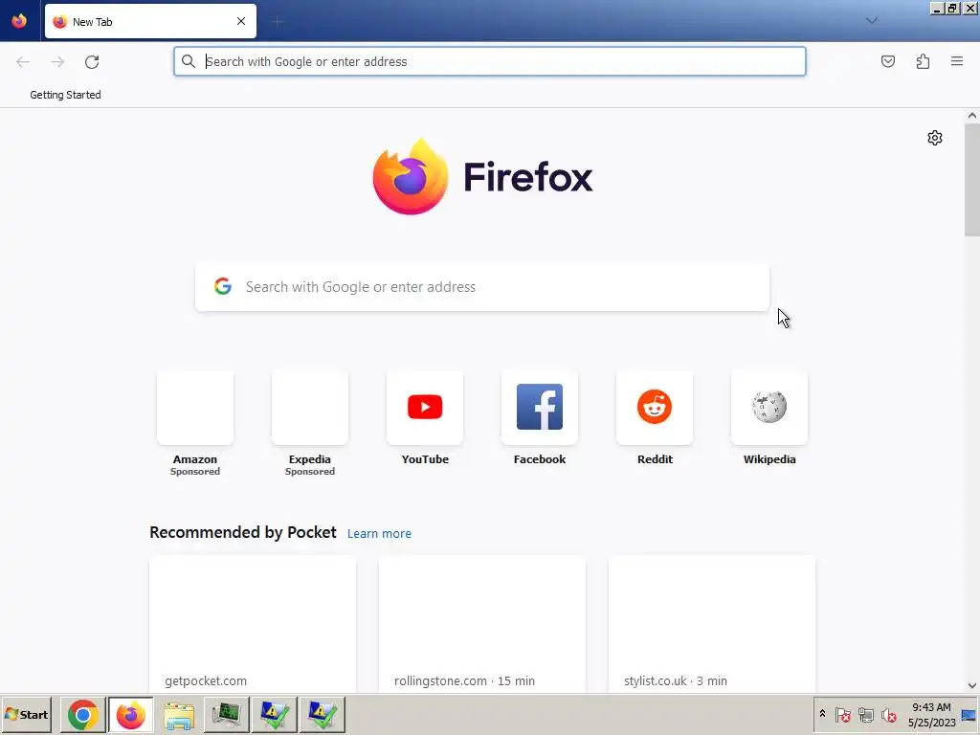
Task: Open new tab personalize gear icon
Action: [934, 138]
